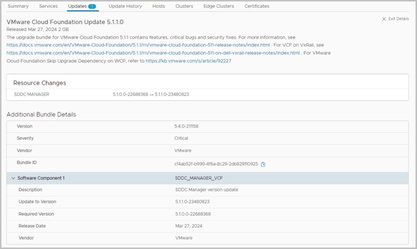Open the Dell VxRail release notes link
Screen dimensions: 417x249
click(153, 53)
